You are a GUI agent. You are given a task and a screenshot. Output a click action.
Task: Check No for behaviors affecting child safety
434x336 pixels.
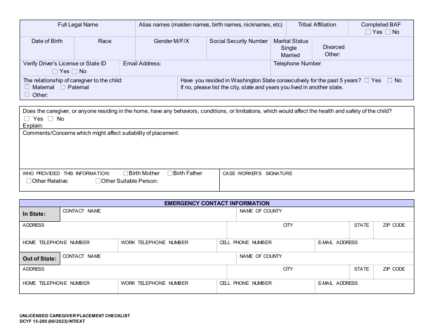pyautogui.click(x=50, y=118)
